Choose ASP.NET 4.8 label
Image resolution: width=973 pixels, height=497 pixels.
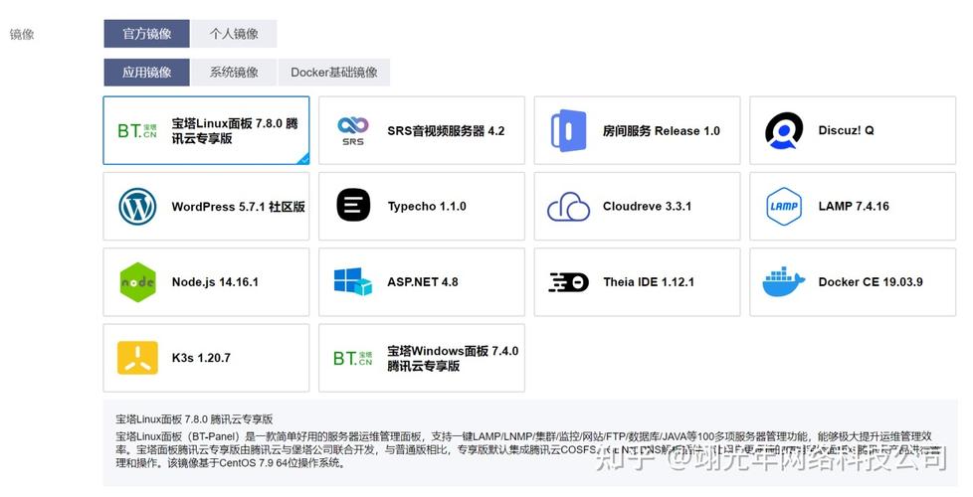tap(423, 282)
